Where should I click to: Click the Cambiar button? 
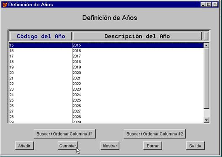click(68, 146)
